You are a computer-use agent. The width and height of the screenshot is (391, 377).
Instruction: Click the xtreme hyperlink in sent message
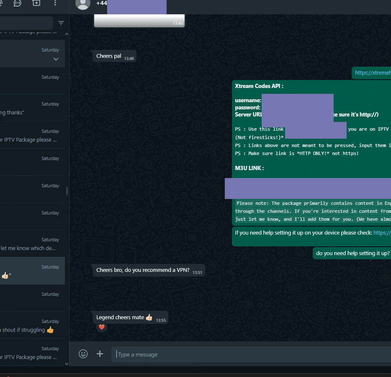[373, 72]
